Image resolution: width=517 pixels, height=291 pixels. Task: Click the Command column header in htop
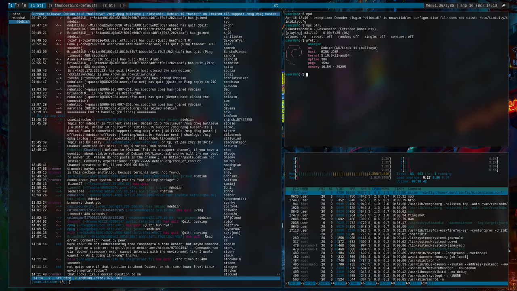414,189
